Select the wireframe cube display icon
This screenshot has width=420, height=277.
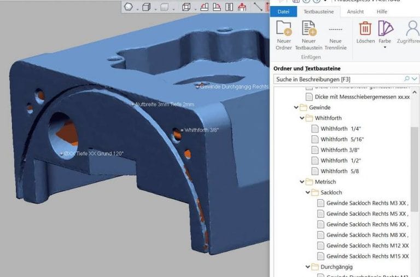coord(186,7)
